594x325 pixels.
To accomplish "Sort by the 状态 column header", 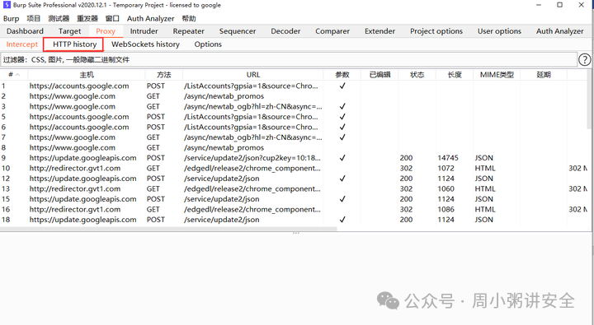I will (x=417, y=75).
